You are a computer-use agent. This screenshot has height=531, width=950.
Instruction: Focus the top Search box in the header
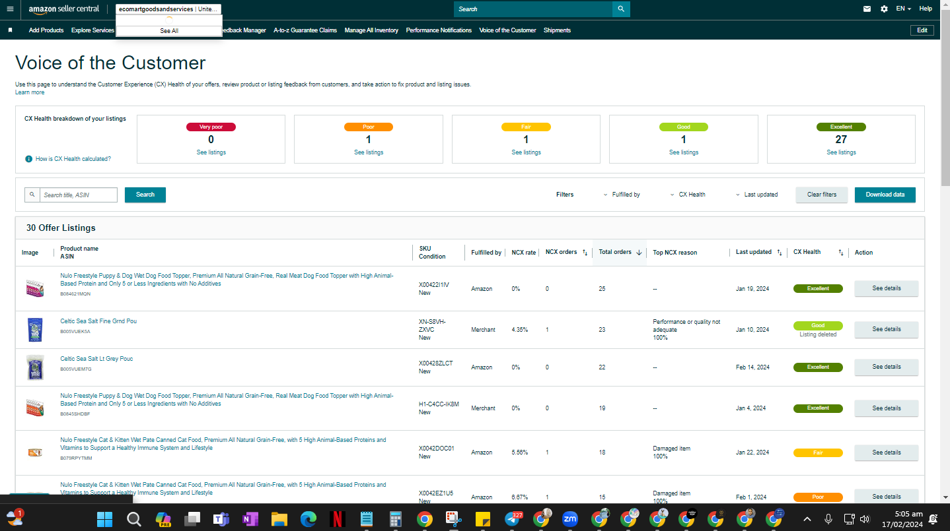click(x=533, y=9)
